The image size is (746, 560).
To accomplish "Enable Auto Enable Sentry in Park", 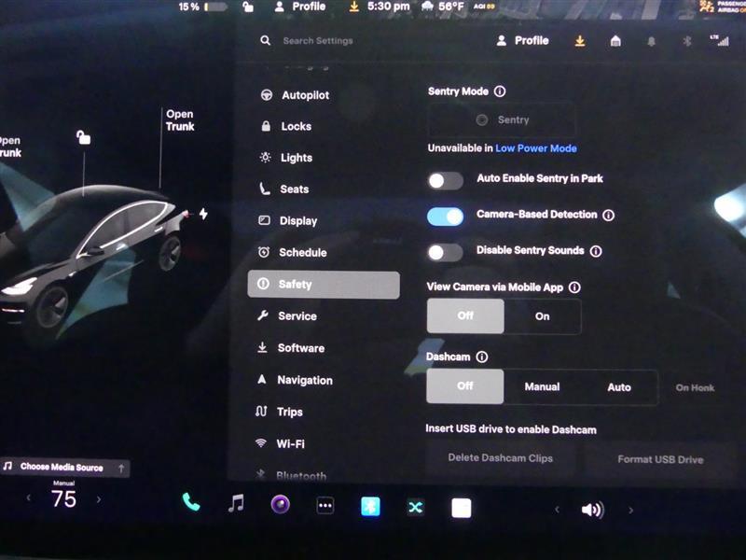I will coord(445,180).
